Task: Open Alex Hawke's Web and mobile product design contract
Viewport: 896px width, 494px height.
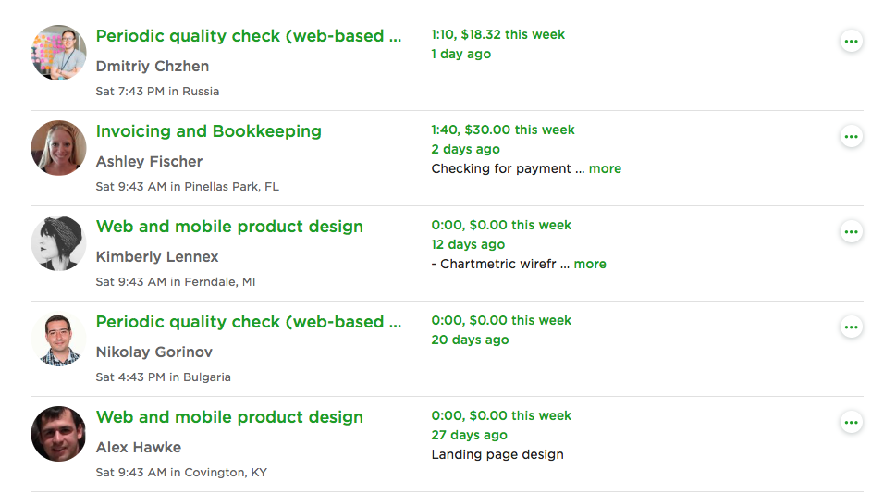Action: [x=229, y=417]
